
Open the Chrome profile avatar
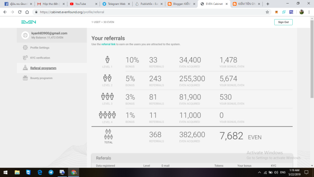point(301,12)
